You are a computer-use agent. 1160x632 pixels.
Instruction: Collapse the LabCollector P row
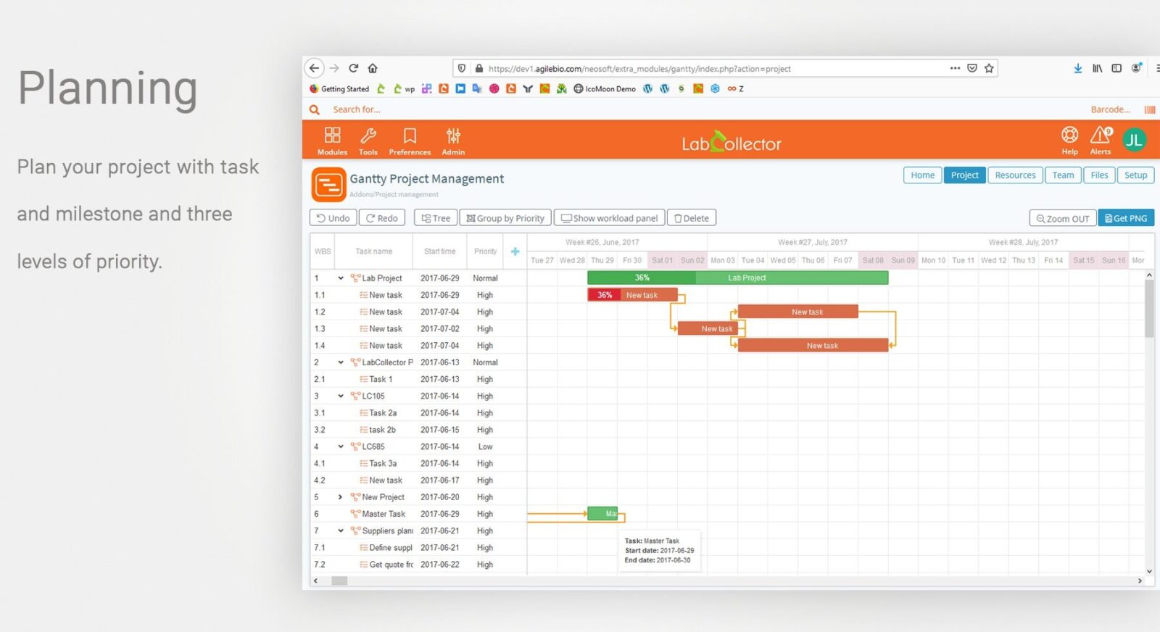(x=341, y=362)
